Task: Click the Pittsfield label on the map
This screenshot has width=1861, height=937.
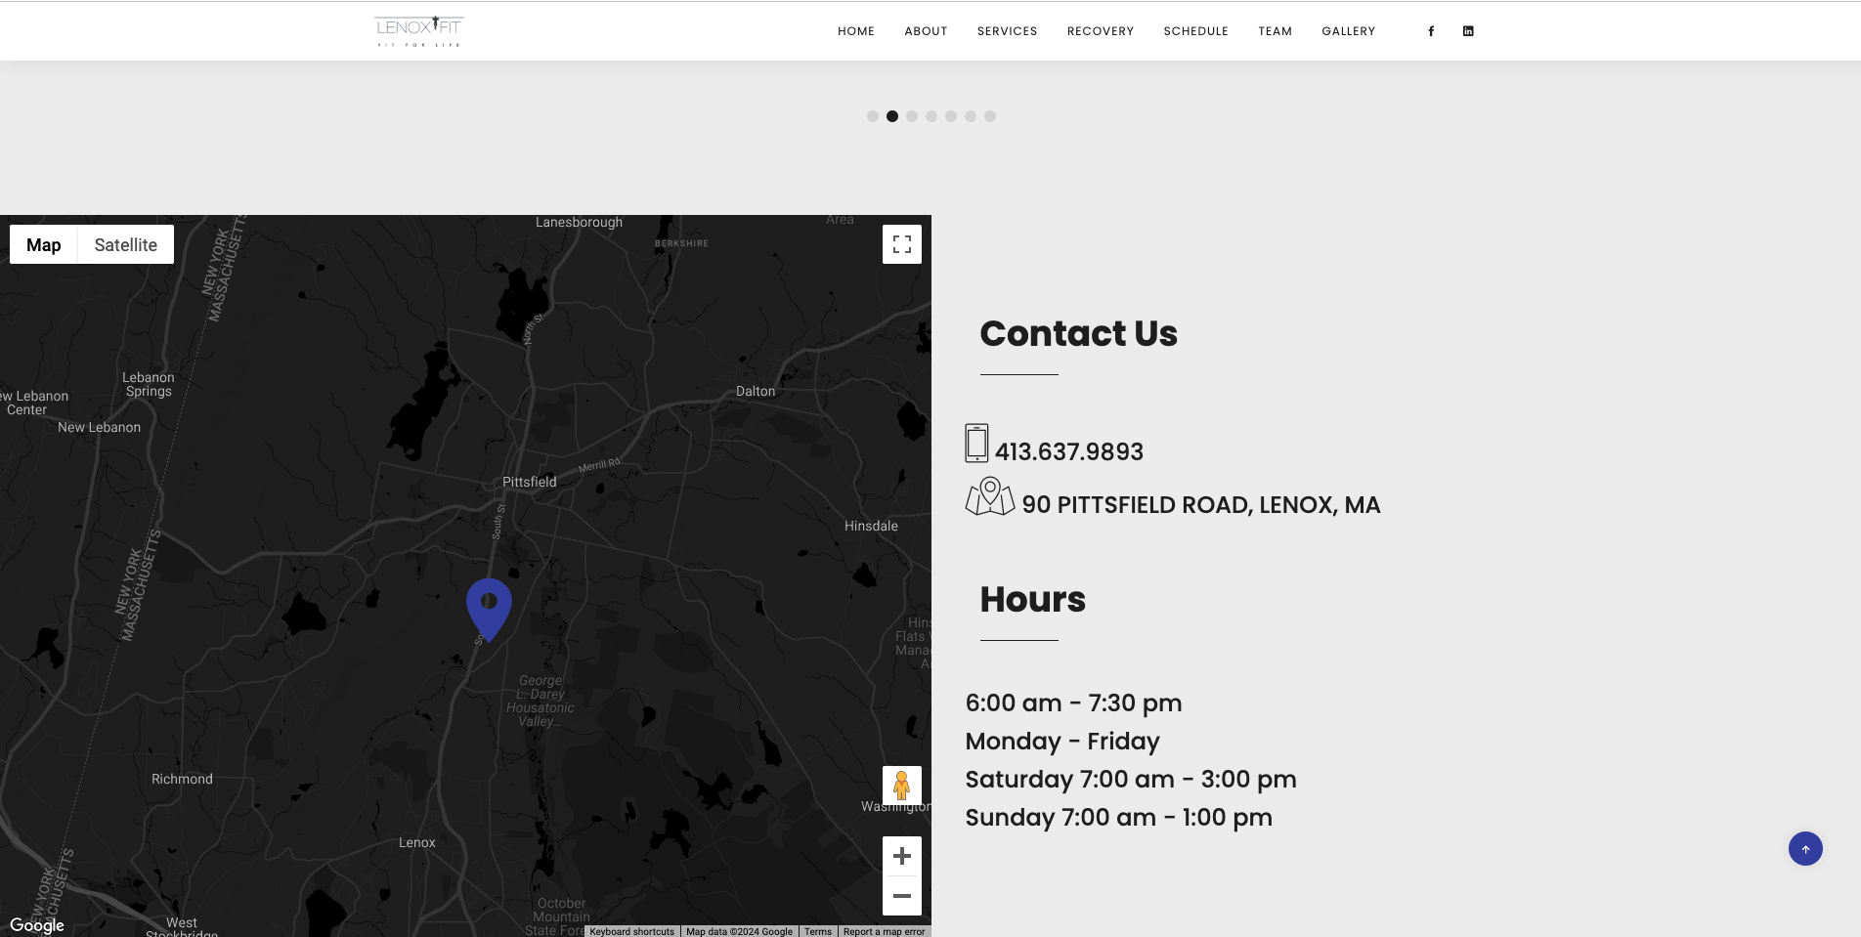Action: [x=530, y=482]
